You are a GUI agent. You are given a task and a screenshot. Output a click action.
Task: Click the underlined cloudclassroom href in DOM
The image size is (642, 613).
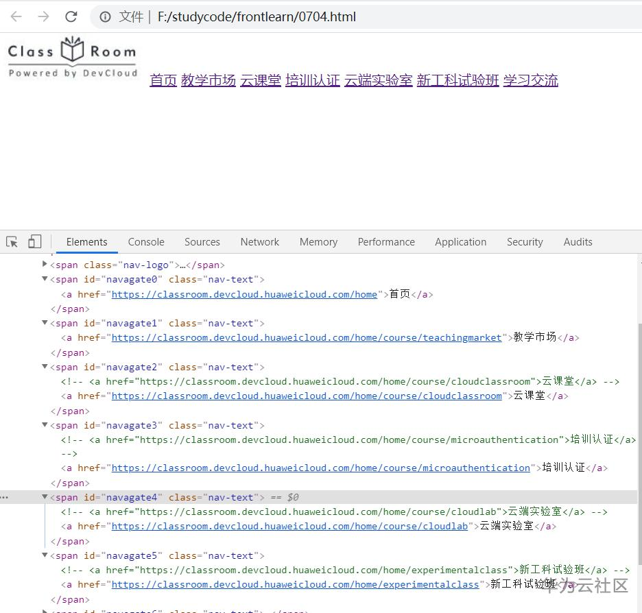click(x=307, y=396)
